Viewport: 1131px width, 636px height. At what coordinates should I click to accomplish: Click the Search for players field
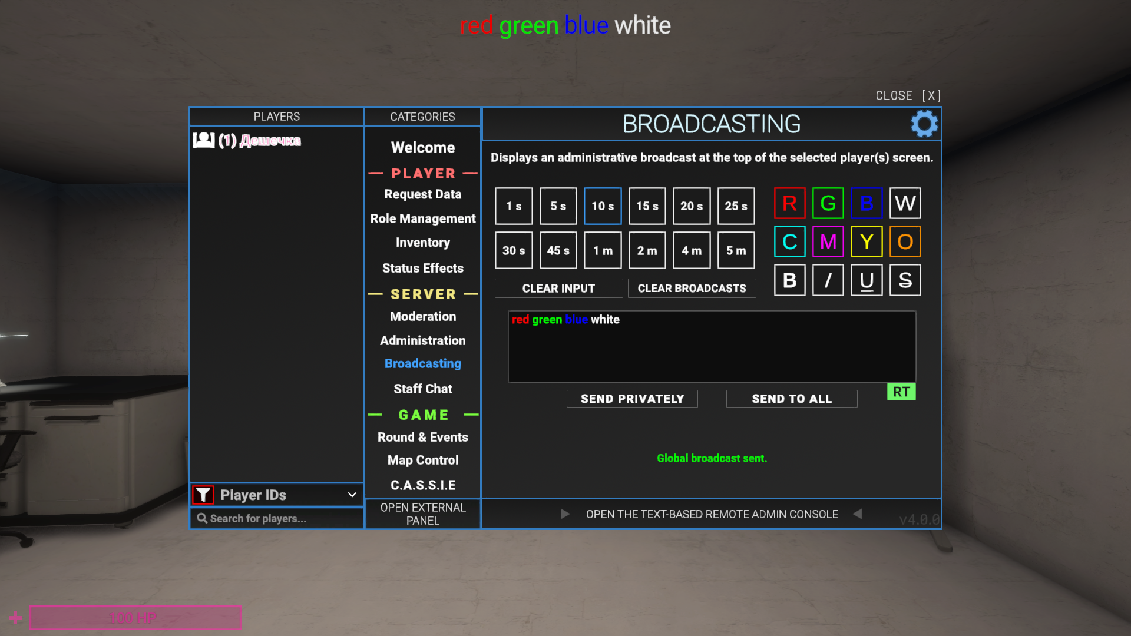[277, 518]
